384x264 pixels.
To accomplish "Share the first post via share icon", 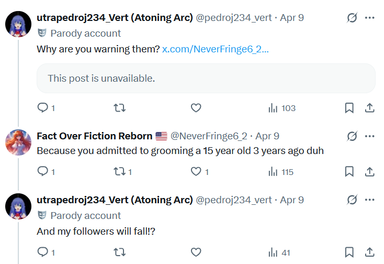I will coord(369,108).
